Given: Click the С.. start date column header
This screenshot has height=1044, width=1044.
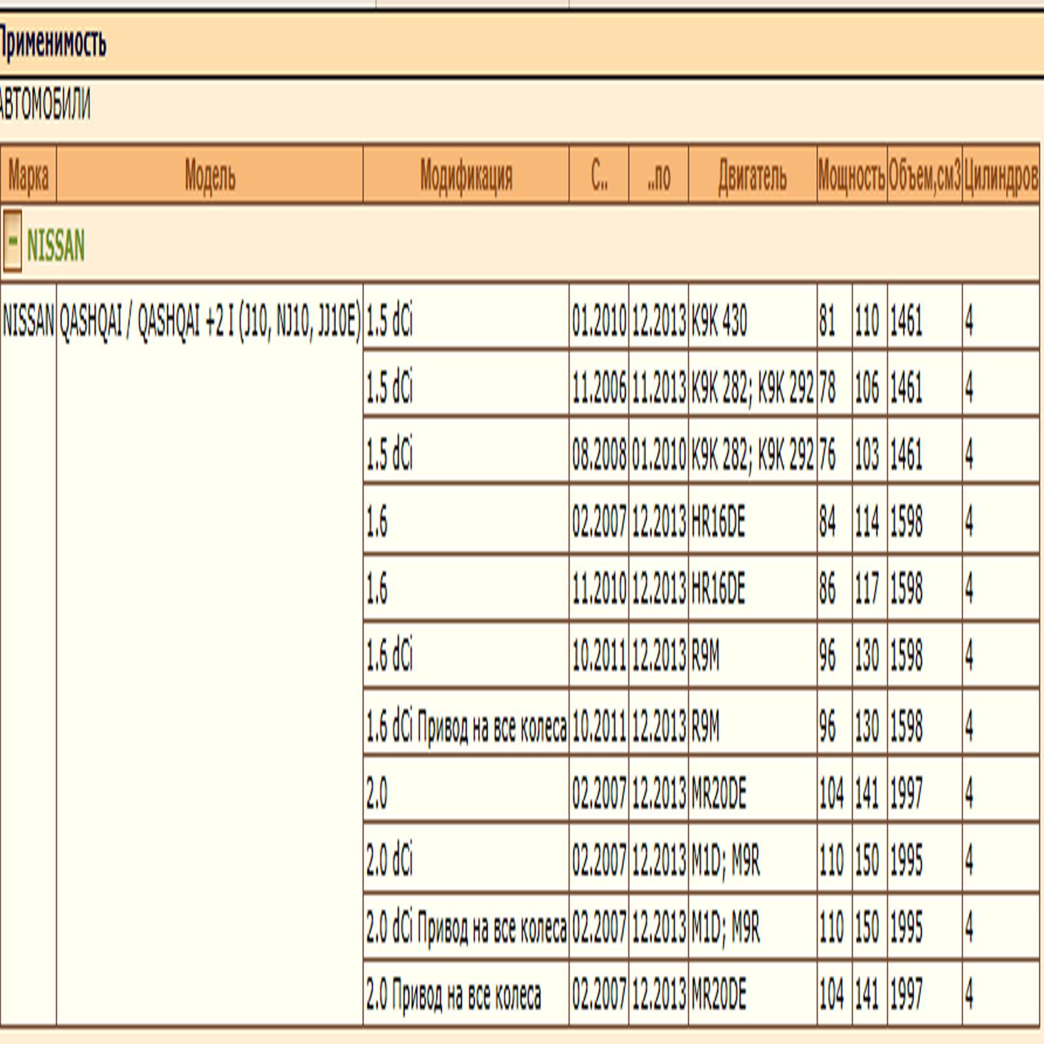Looking at the screenshot, I should [599, 176].
